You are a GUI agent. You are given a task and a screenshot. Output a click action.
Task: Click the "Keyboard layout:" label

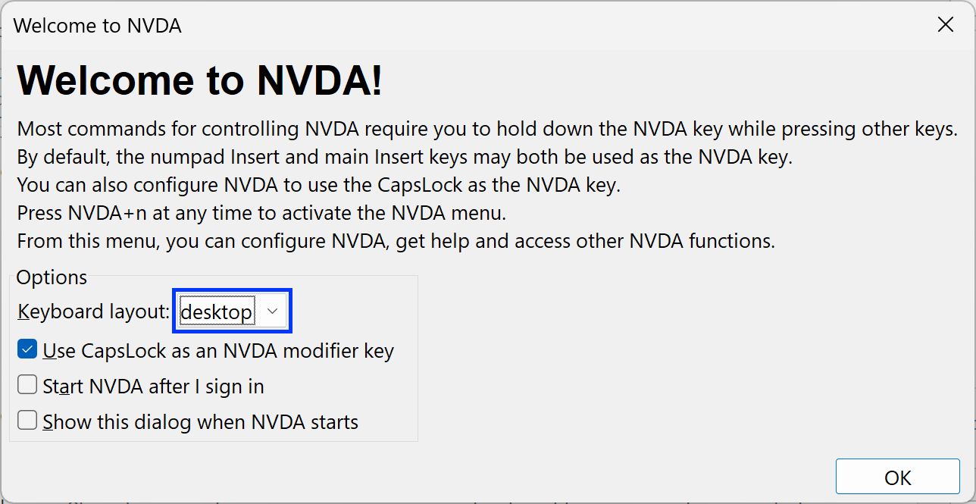(x=91, y=311)
